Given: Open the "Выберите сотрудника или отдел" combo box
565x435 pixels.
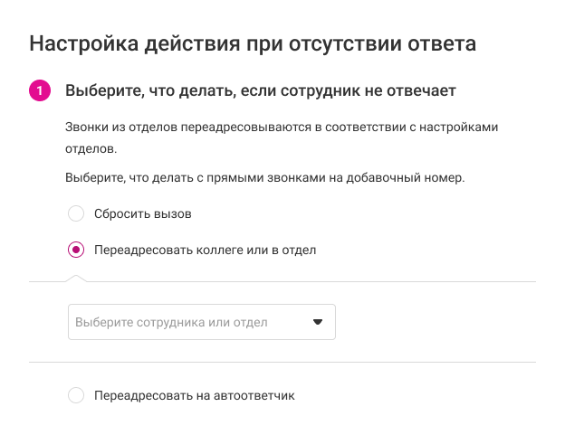Looking at the screenshot, I should click(x=201, y=322).
